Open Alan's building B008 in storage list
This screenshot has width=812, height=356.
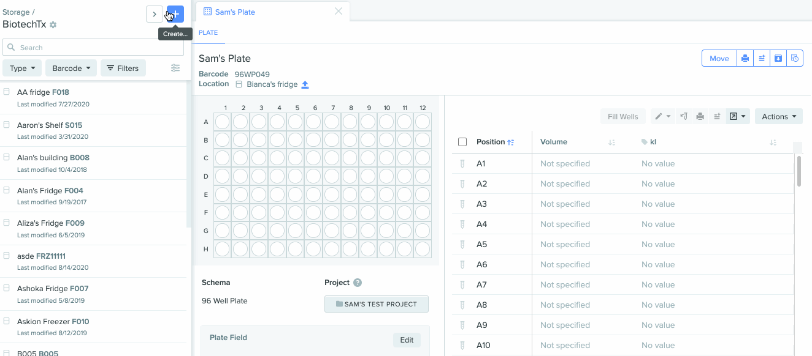pos(93,163)
